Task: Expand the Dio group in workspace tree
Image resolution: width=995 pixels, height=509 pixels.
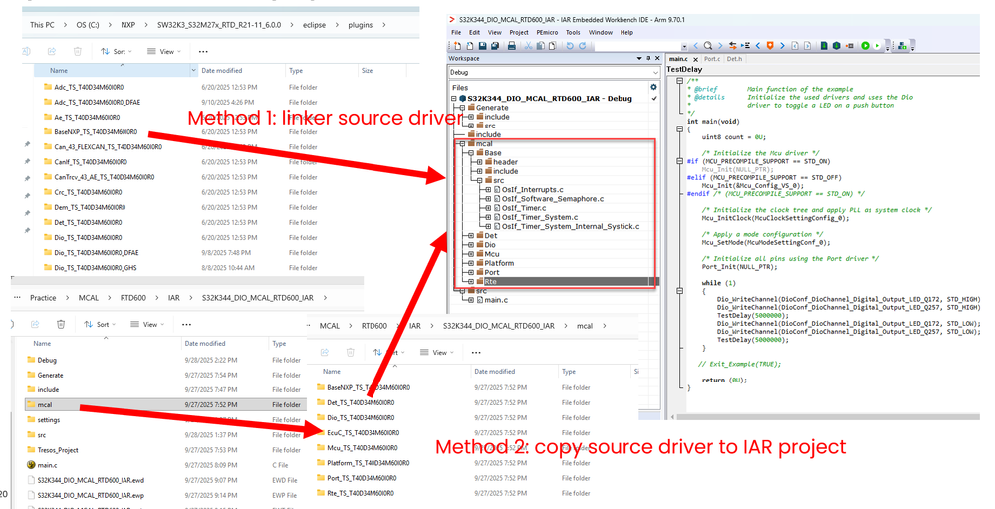Action: click(x=470, y=244)
